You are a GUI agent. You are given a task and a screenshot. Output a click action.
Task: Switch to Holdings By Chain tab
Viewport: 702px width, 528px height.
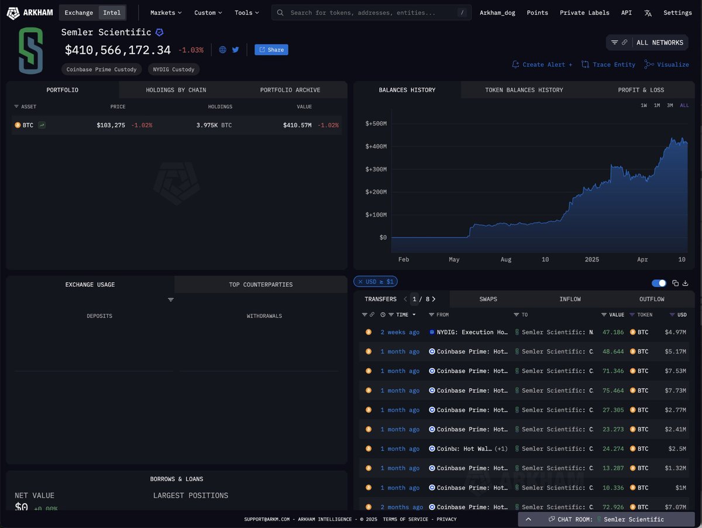(x=176, y=90)
